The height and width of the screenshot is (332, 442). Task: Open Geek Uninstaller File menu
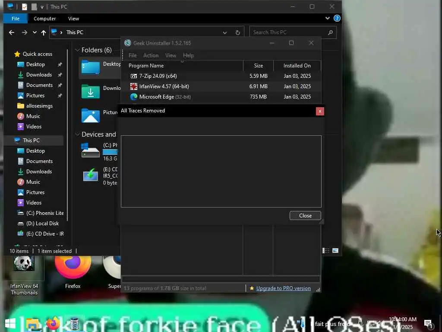click(133, 55)
